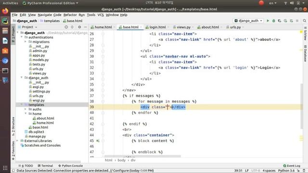Collapse all in the Project panel
308x173 pixels.
click(x=72, y=27)
